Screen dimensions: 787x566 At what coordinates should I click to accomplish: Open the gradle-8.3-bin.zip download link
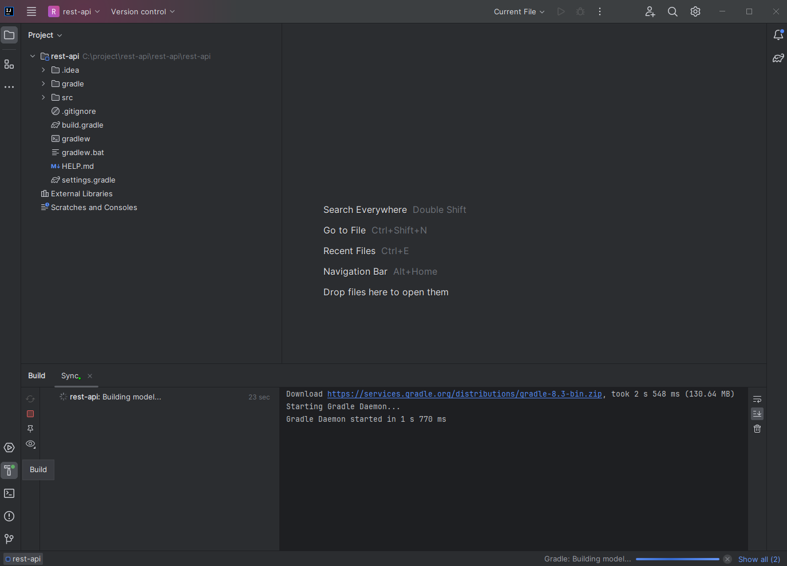[x=465, y=394]
